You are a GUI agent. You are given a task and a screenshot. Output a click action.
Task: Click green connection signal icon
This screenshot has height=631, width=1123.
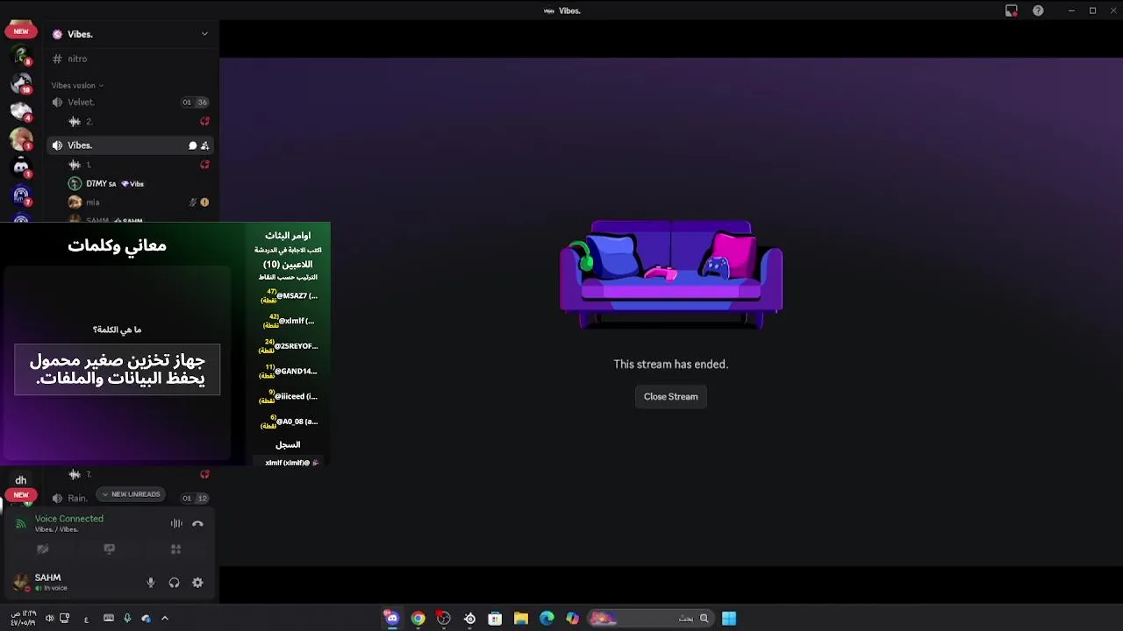[21, 524]
